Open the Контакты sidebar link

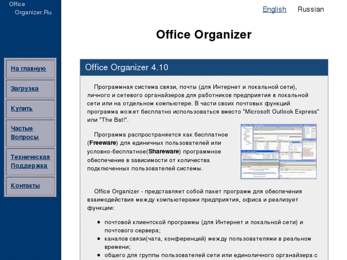pyautogui.click(x=25, y=186)
